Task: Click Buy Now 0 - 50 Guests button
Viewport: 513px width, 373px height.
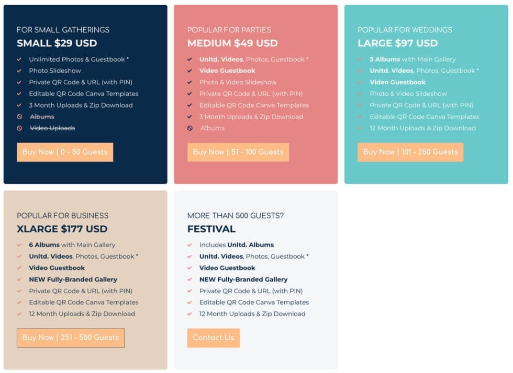Action: pos(65,152)
